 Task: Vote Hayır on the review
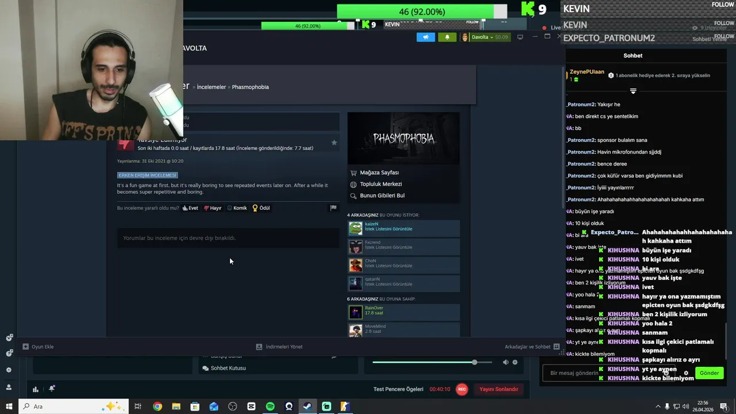[x=213, y=208]
